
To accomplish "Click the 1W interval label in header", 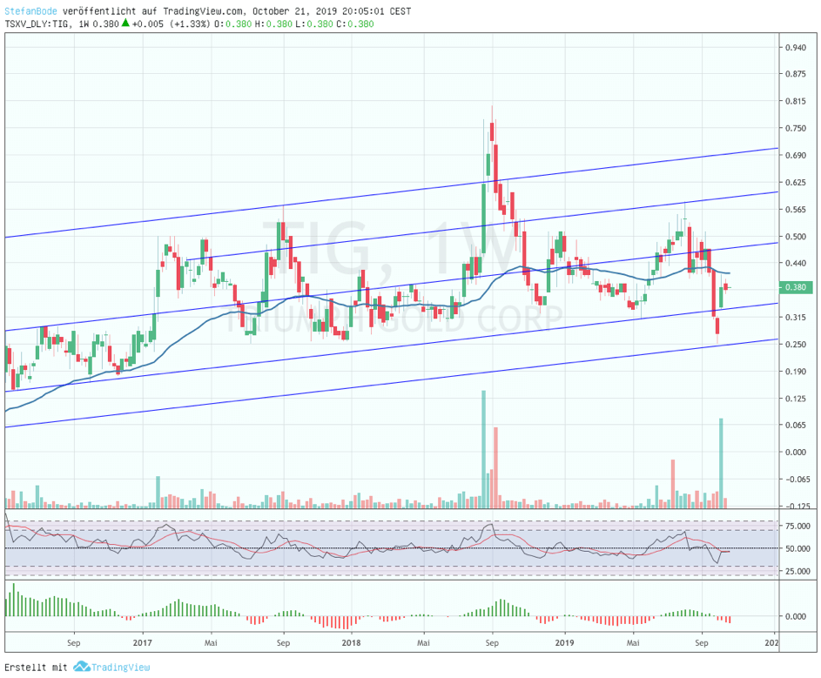I will pos(83,23).
